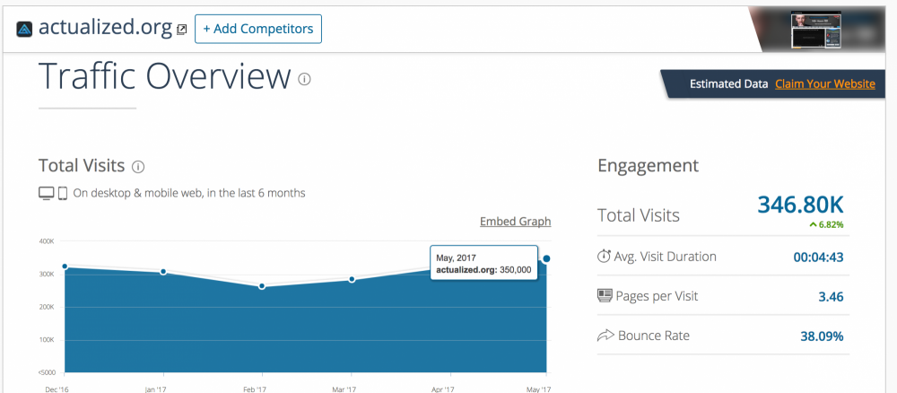Click the actualized.org site logo icon
897x393 pixels.
click(x=24, y=29)
